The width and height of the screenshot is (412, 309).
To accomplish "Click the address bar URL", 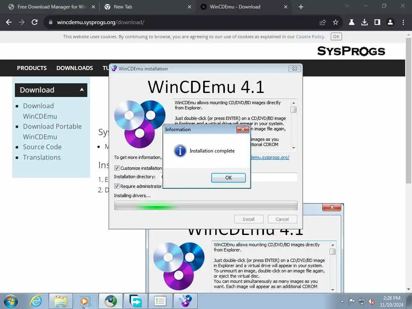I will pyautogui.click(x=101, y=23).
